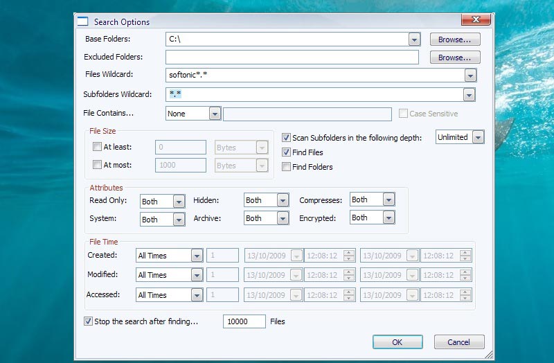Screen dimensions: 554x363
Task: Expand the File Contains type dropdown
Action: pos(214,114)
